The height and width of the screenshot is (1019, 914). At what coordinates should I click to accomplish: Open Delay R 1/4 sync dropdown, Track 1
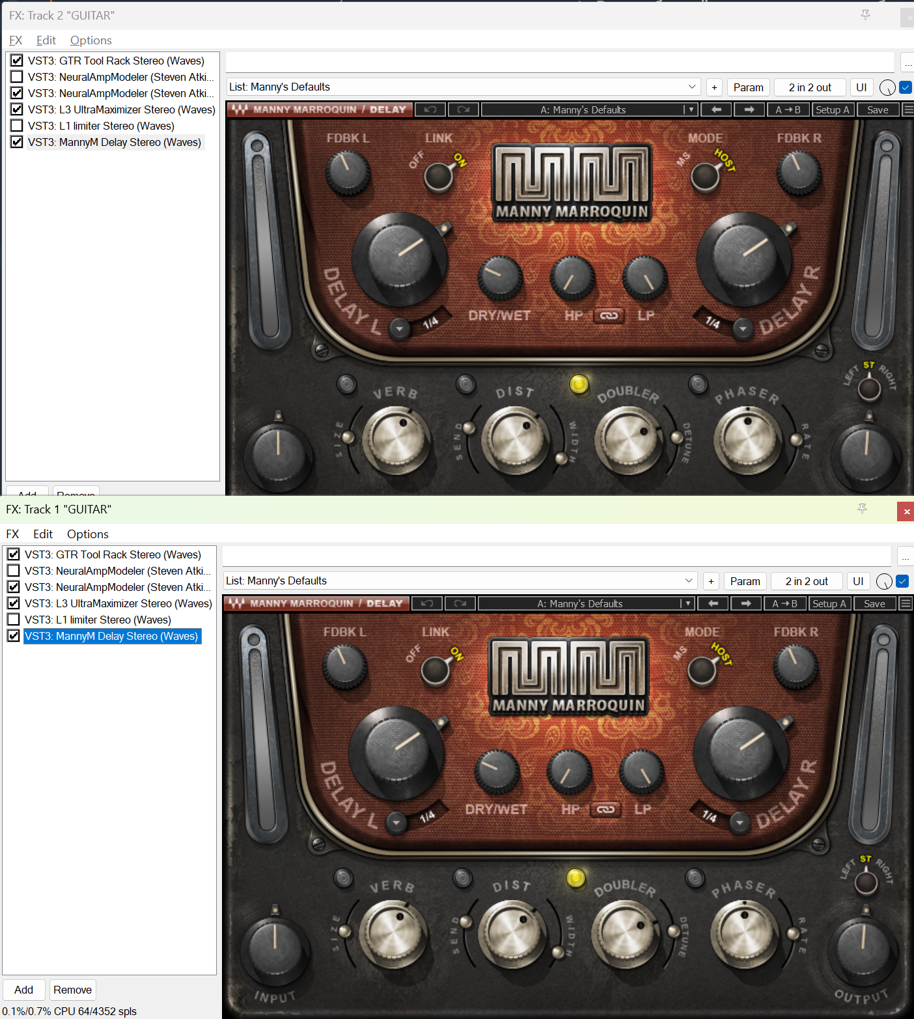coord(740,823)
